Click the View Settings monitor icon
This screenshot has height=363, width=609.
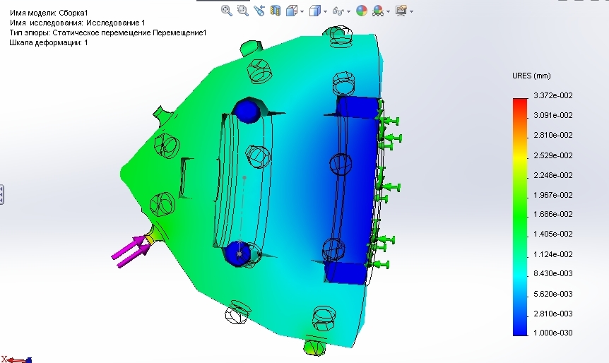click(401, 11)
